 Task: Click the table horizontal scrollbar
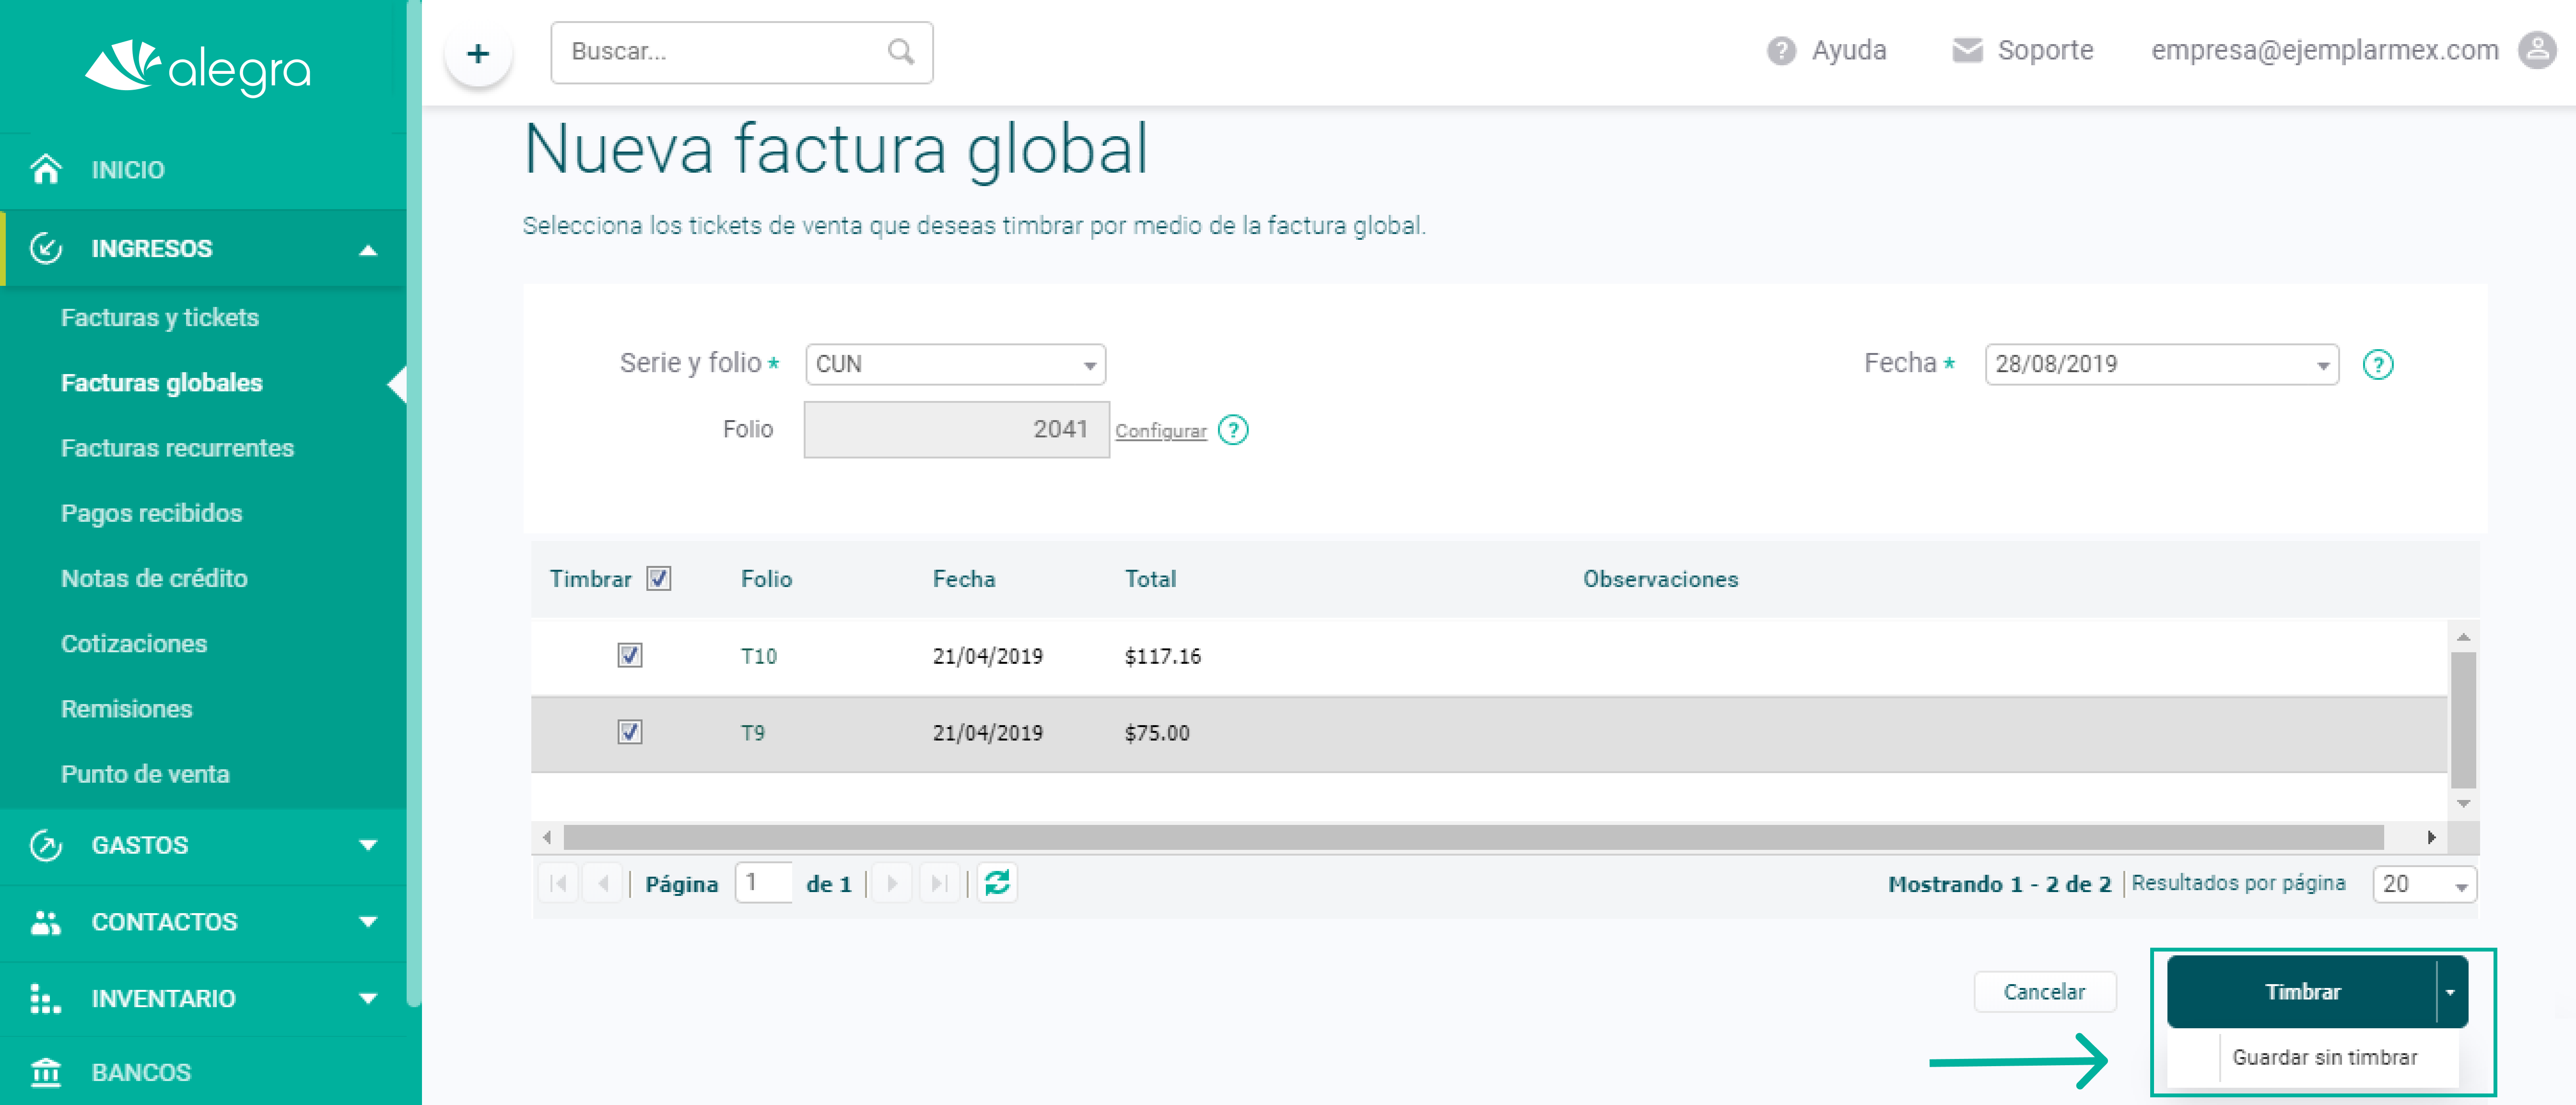click(1473, 837)
